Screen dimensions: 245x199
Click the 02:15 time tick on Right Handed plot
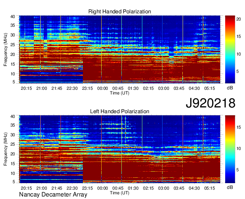[x=148, y=88]
